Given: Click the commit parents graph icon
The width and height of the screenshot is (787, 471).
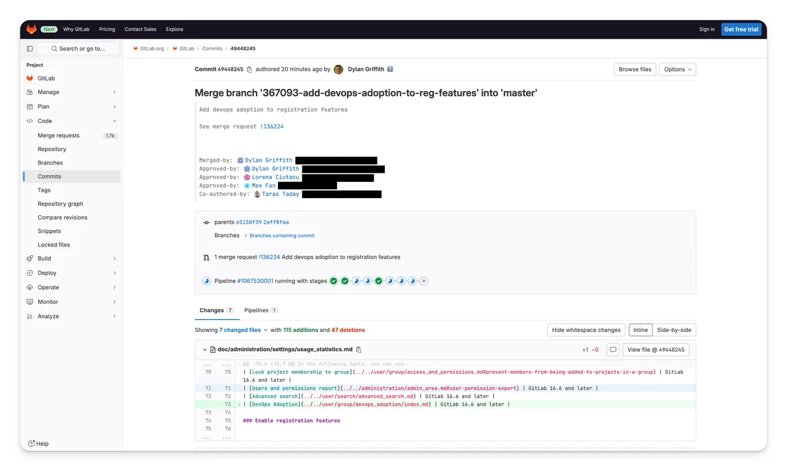Looking at the screenshot, I should point(207,222).
